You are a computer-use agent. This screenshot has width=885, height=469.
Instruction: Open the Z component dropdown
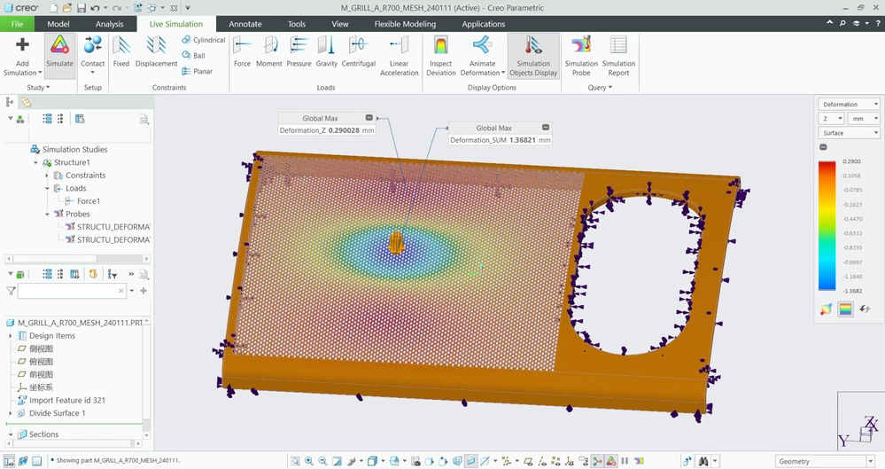click(x=831, y=119)
